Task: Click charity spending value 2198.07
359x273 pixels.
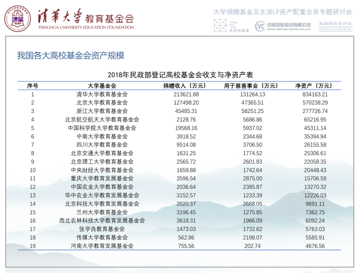Action: [253, 237]
